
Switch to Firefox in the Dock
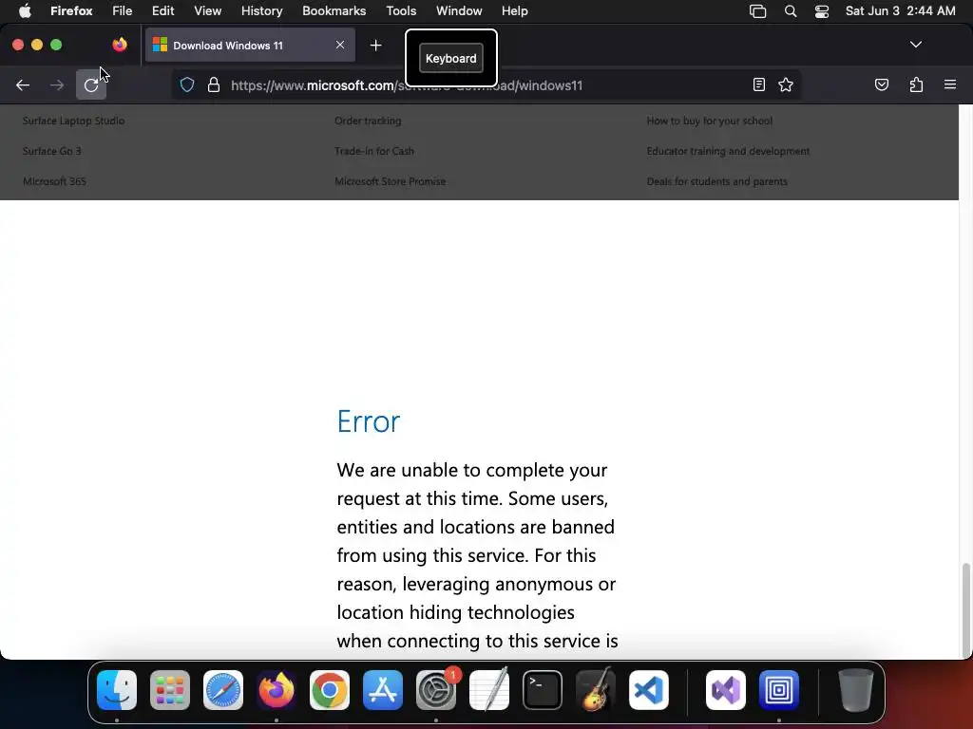(x=277, y=690)
